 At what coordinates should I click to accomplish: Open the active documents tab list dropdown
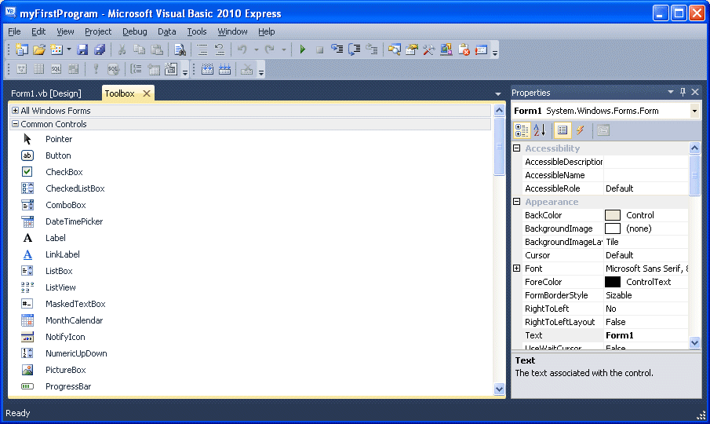click(x=498, y=93)
